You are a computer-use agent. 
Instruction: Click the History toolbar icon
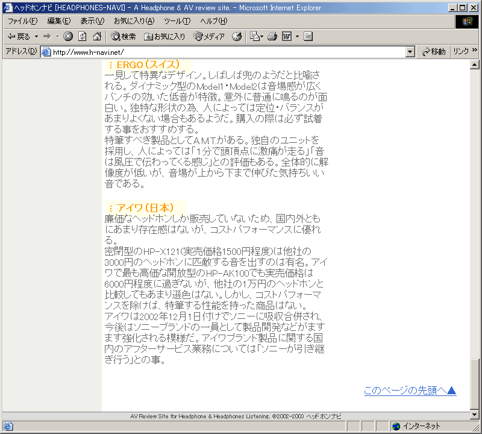[x=237, y=37]
